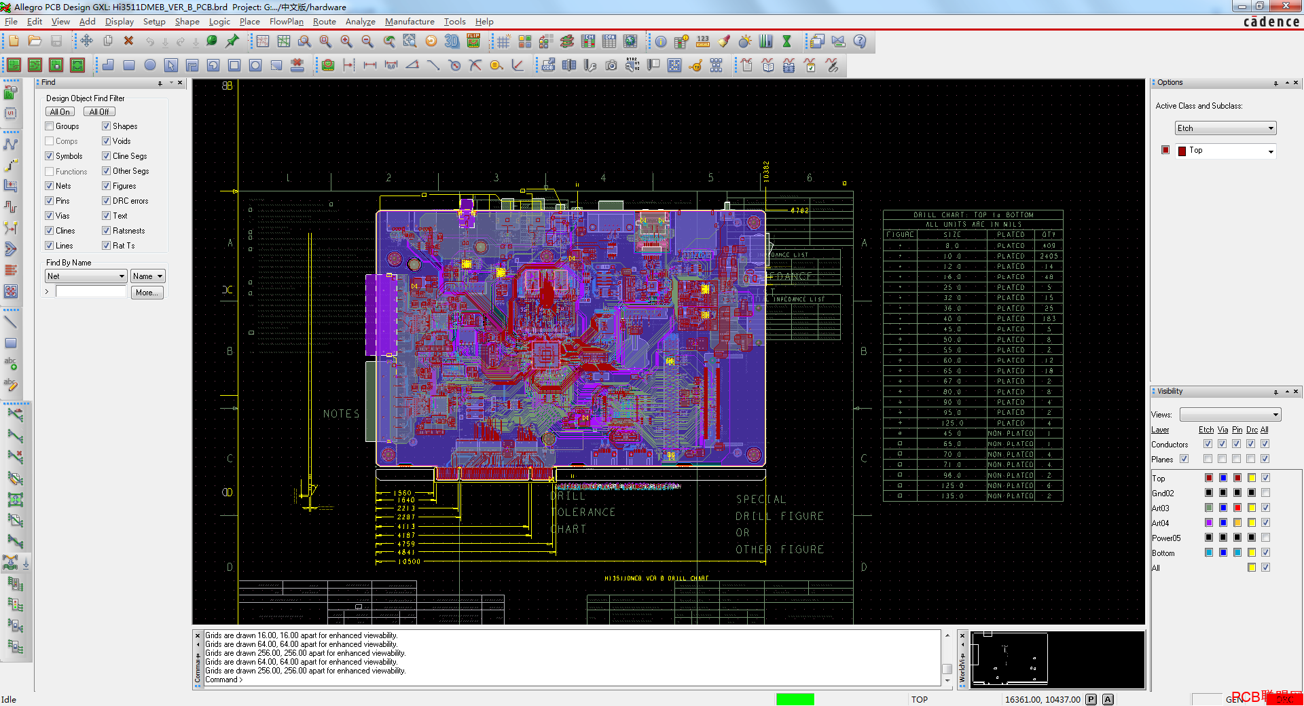Viewport: 1304px width, 706px height.
Task: Click the Flip design icon
Action: click(x=473, y=41)
